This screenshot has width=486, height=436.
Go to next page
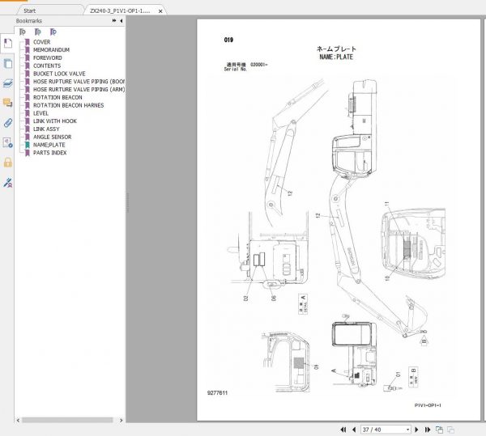(x=416, y=430)
